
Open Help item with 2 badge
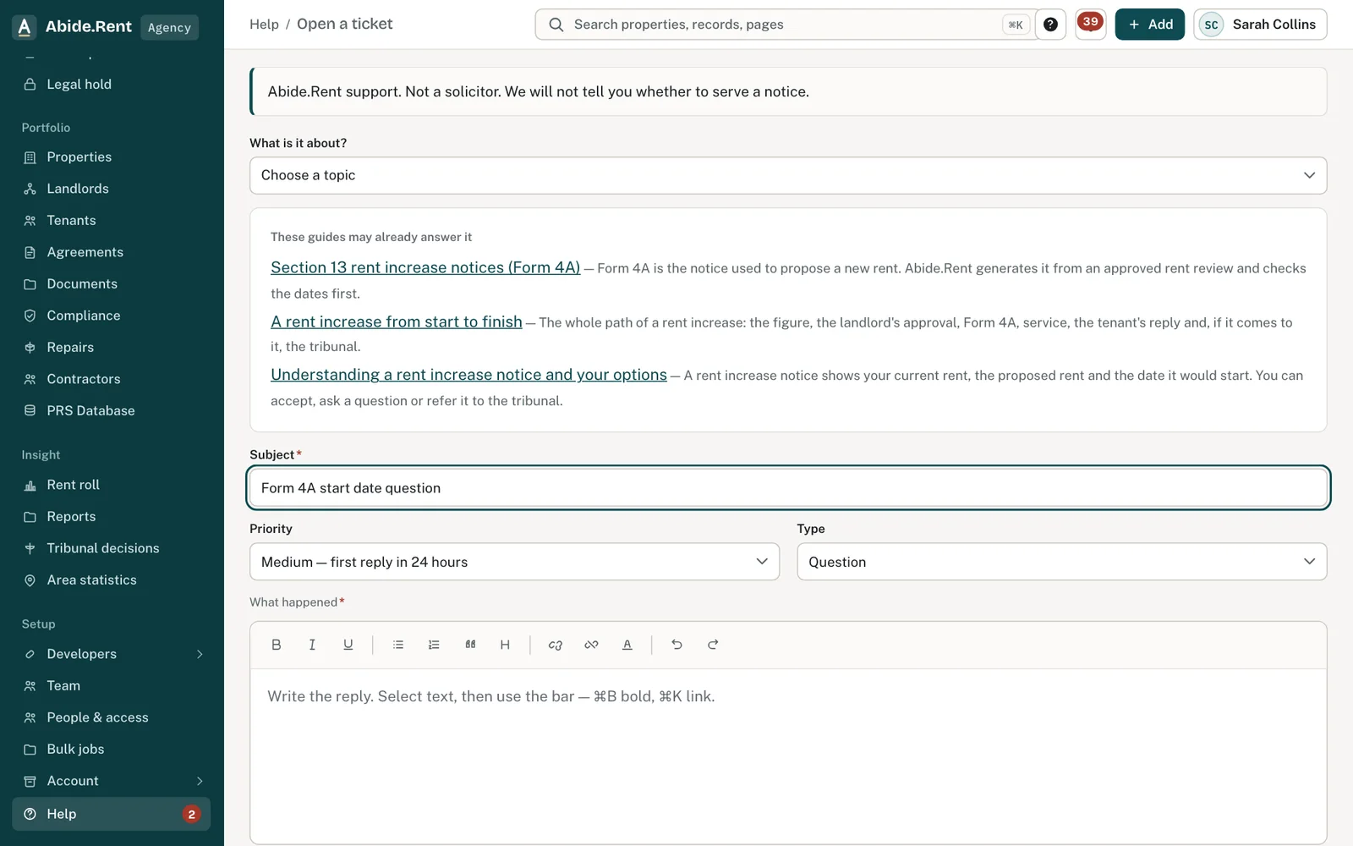[112, 814]
